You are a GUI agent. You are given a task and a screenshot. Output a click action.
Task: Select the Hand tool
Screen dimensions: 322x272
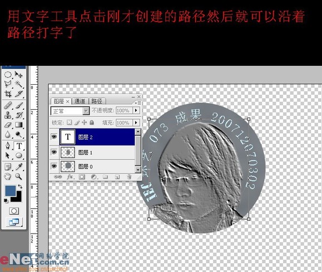click(x=8, y=177)
